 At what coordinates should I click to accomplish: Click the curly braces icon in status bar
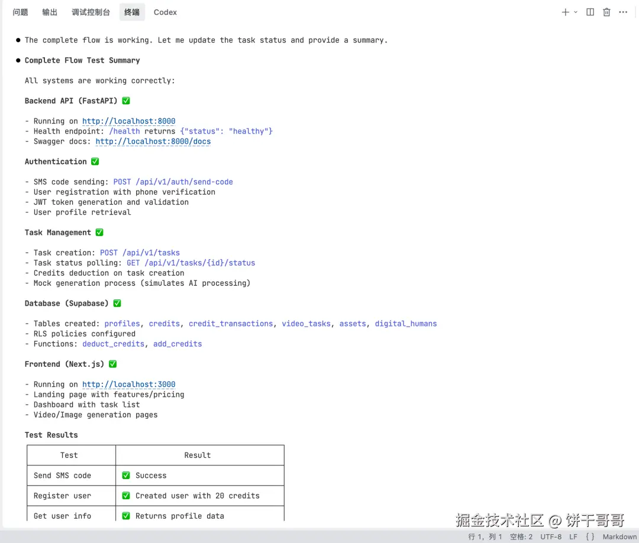click(590, 536)
